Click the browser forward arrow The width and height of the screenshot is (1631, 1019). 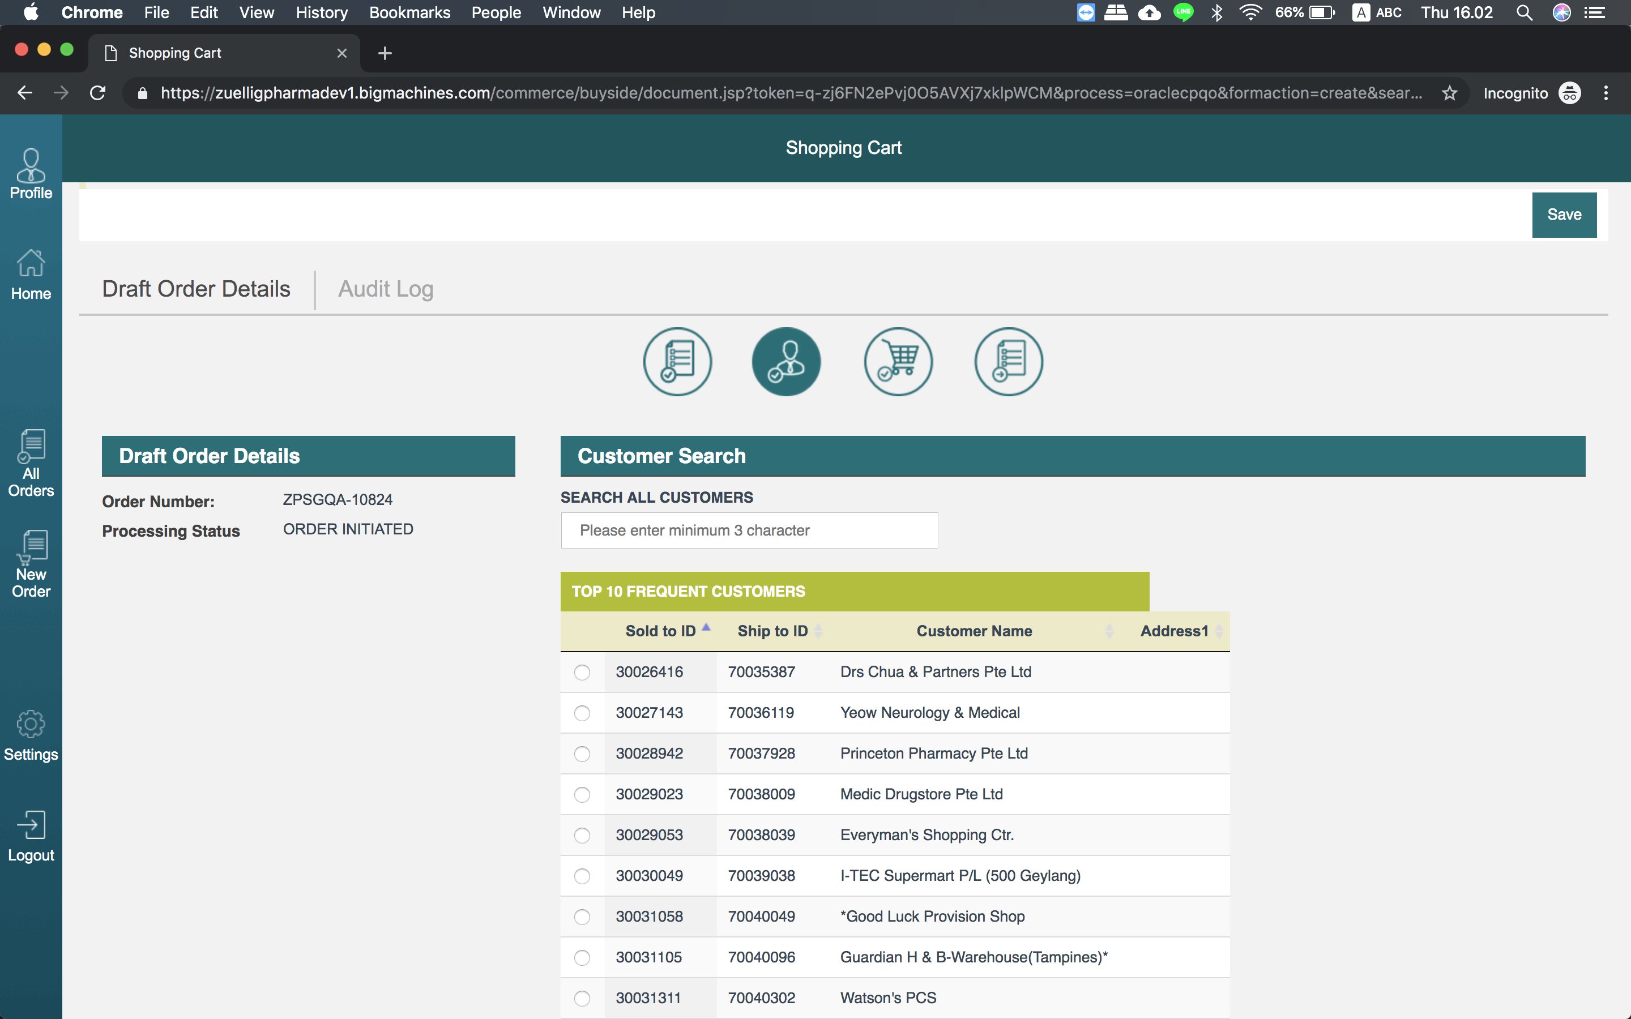pyautogui.click(x=61, y=93)
